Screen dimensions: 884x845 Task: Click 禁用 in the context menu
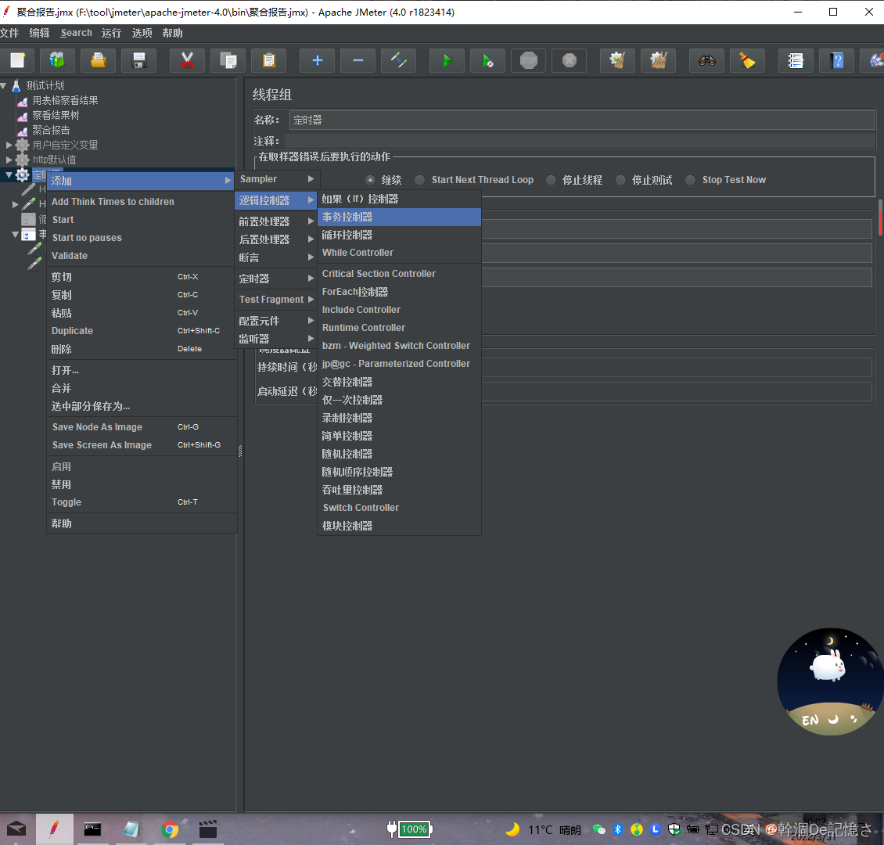142,484
